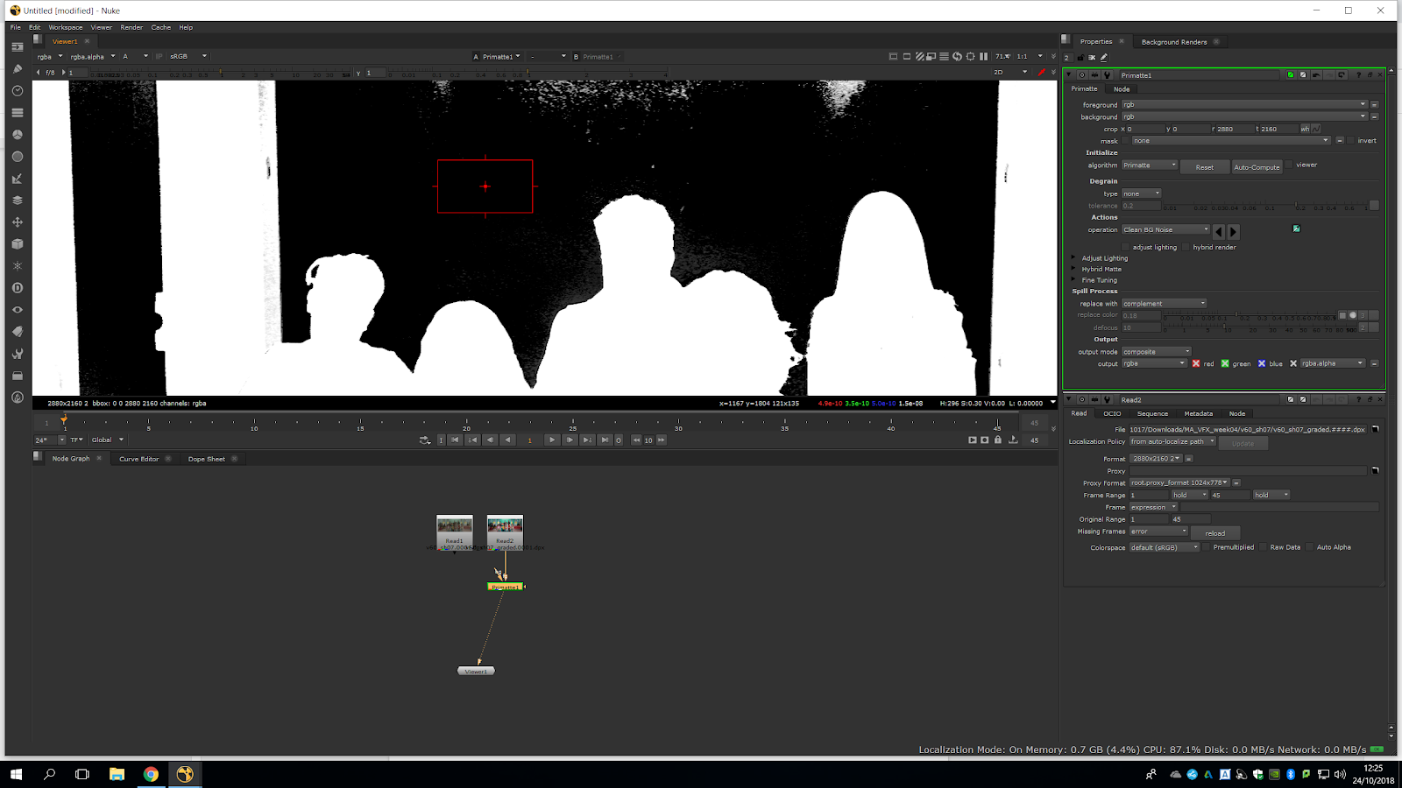1402x788 pixels.
Task: Open the Draw nodes toolbar menu
Action: click(17, 69)
